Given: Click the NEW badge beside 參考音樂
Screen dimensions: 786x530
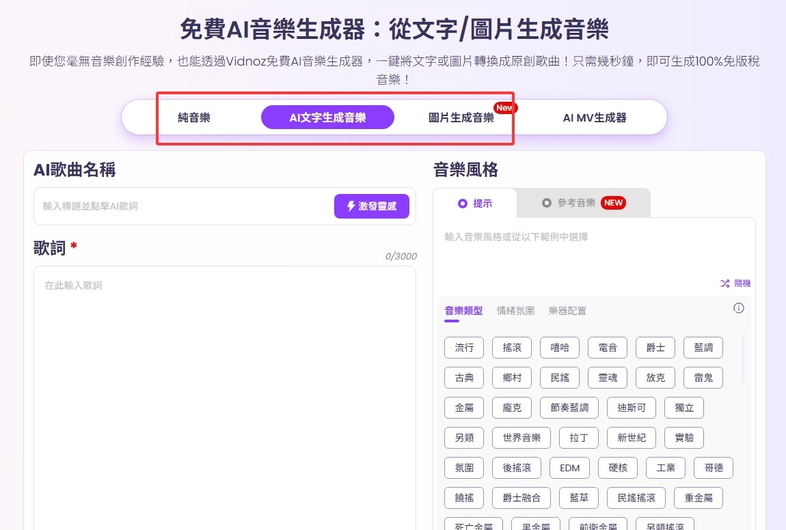Looking at the screenshot, I should point(613,202).
